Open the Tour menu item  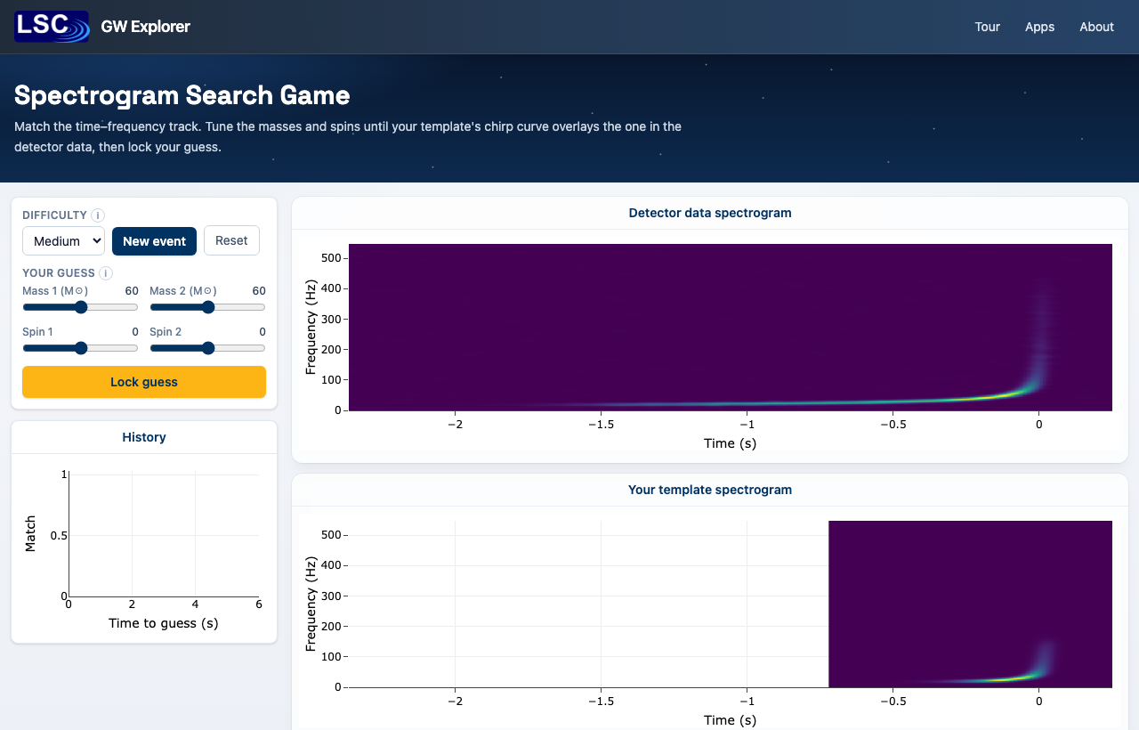click(x=988, y=27)
